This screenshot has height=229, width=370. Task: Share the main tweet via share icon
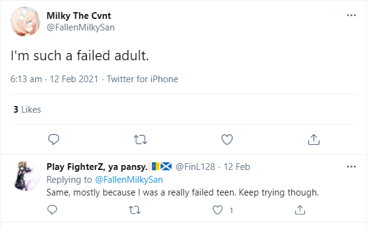coord(314,139)
